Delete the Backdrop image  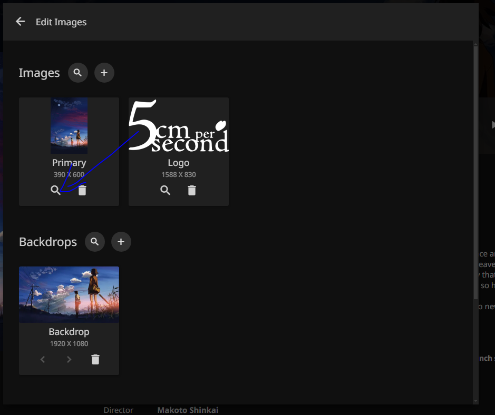pyautogui.click(x=95, y=360)
